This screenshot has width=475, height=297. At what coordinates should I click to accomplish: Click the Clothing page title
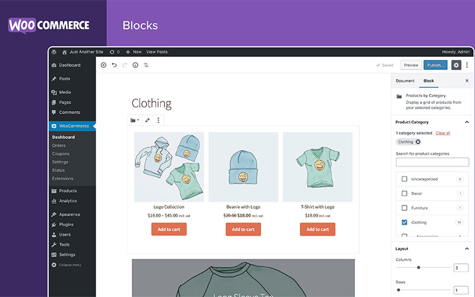click(151, 103)
